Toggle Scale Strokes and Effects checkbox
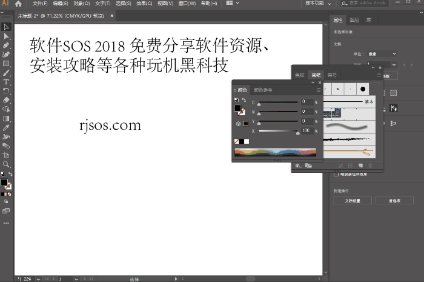Viewport: 424px width, 282px height. [x=336, y=174]
